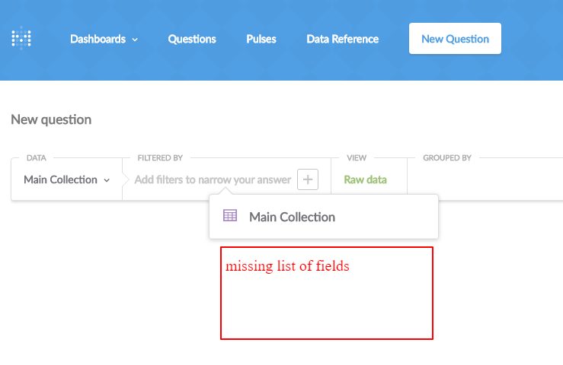Click the New Question button
563x365 pixels.
point(455,38)
